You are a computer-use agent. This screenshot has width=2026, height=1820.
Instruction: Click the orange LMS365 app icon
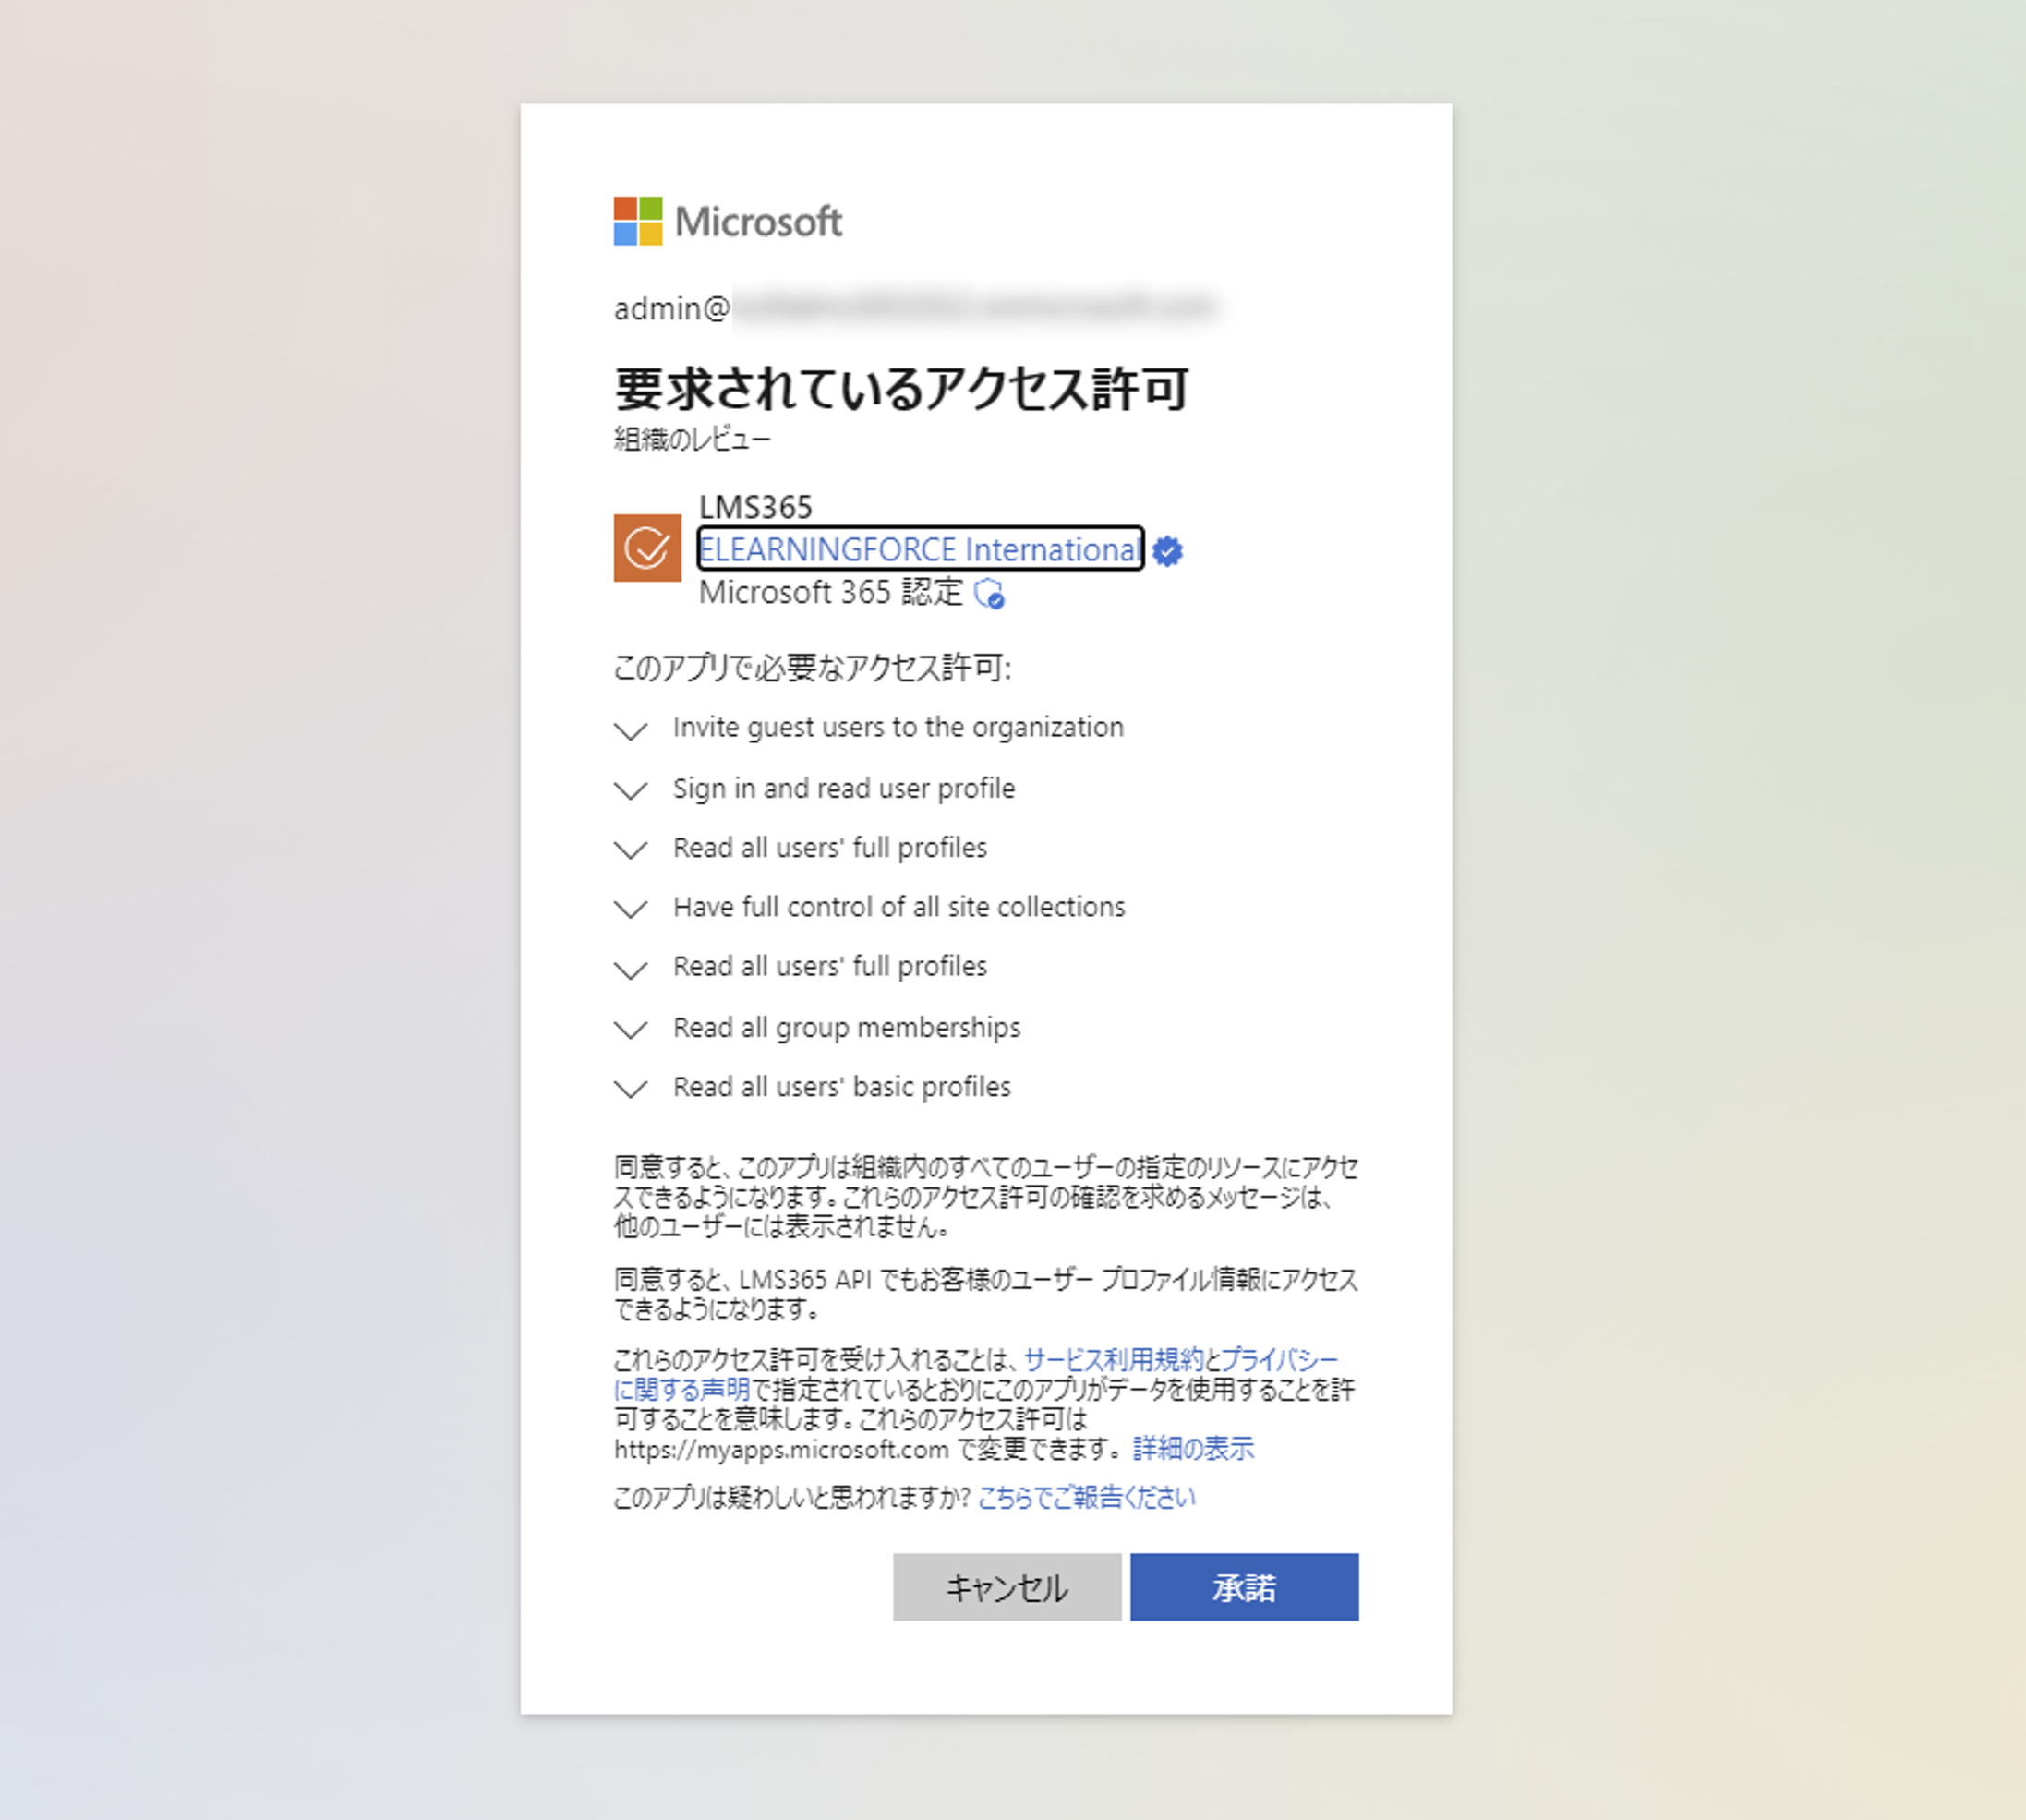(647, 548)
